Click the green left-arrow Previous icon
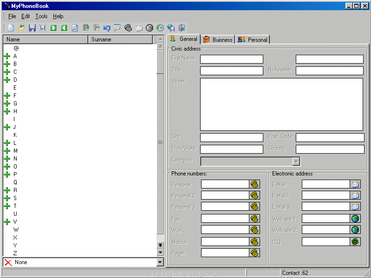Viewport: 371px width, 278px height. click(64, 28)
